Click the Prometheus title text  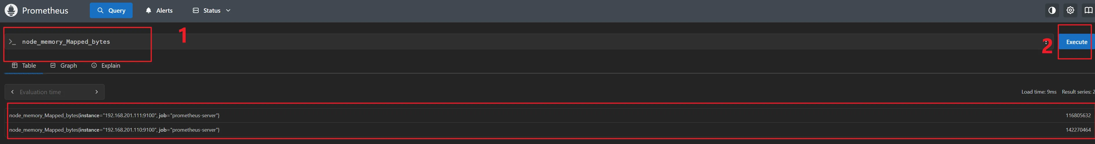point(45,11)
